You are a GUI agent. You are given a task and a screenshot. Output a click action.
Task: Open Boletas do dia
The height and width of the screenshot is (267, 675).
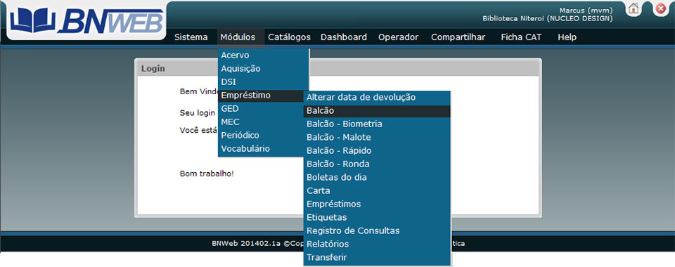pyautogui.click(x=377, y=178)
